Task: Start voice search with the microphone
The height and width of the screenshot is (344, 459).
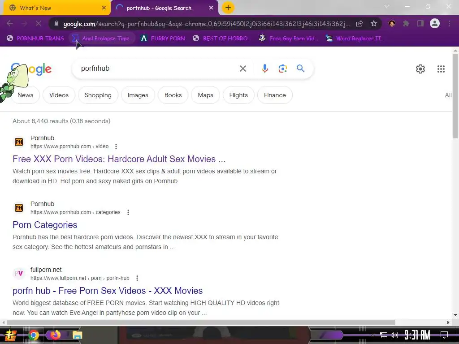Action: tap(264, 69)
